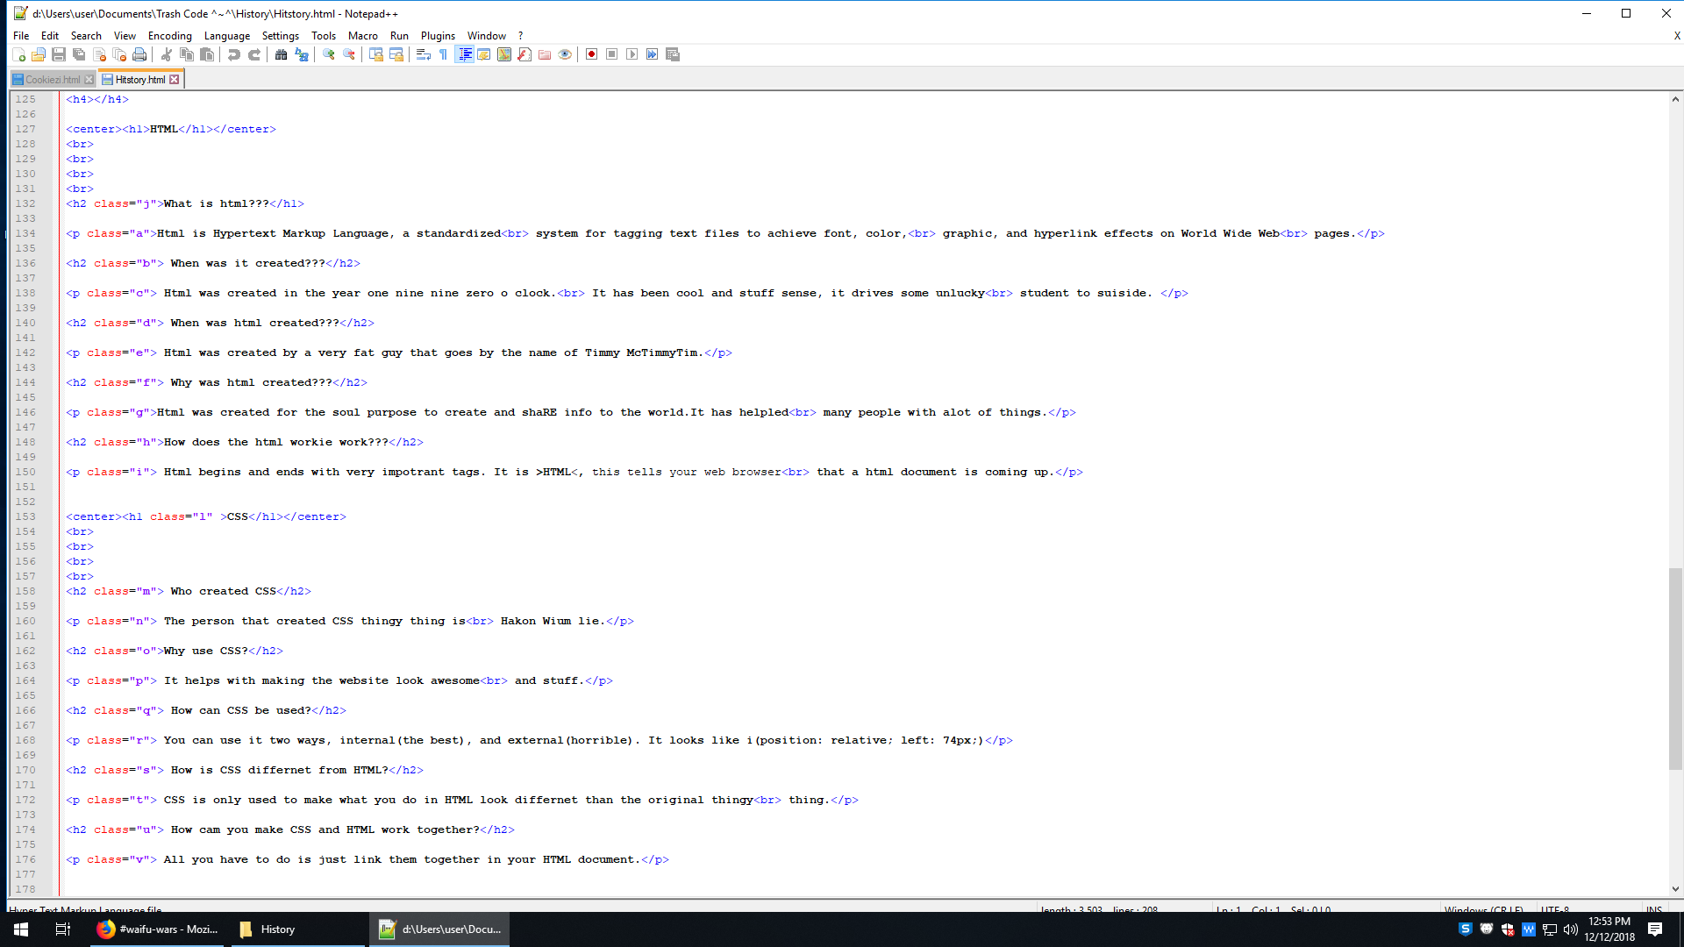The height and width of the screenshot is (947, 1684).
Task: Open the Language menu
Action: click(226, 36)
